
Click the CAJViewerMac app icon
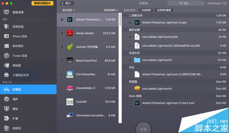[70, 74]
